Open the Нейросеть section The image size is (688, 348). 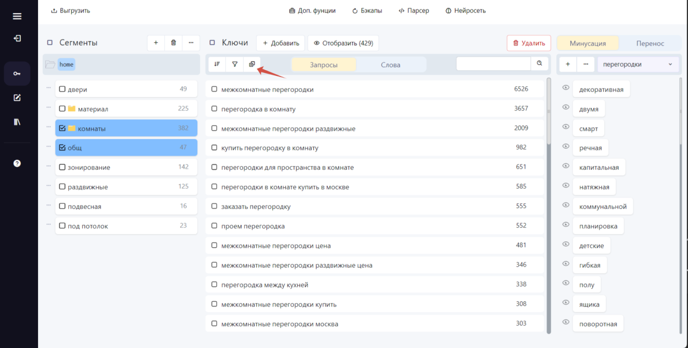pos(466,10)
